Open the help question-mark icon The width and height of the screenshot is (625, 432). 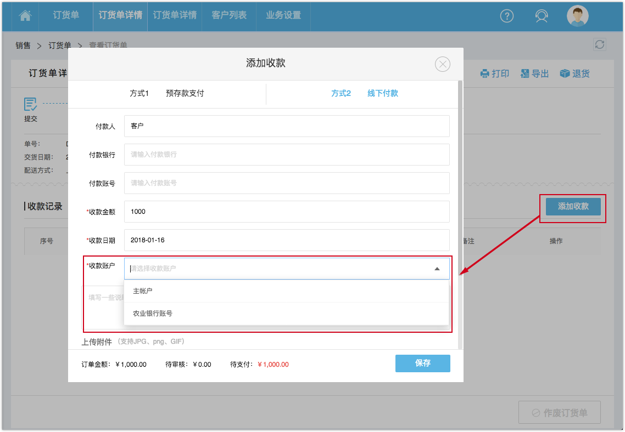pos(506,16)
